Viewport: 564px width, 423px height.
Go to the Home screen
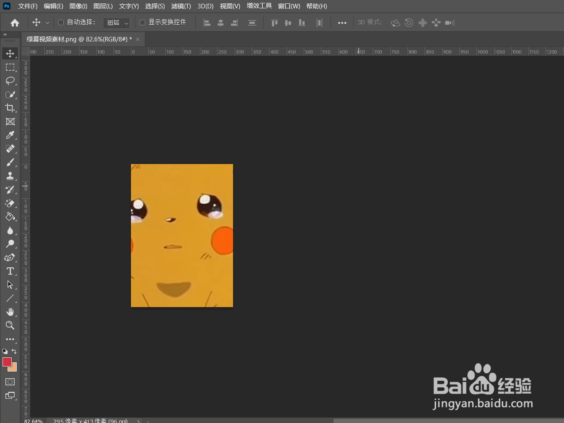click(x=15, y=23)
